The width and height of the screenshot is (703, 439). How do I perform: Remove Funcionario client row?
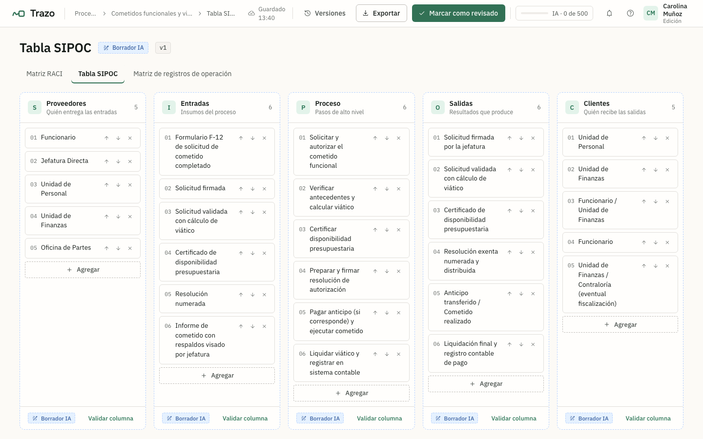(667, 242)
